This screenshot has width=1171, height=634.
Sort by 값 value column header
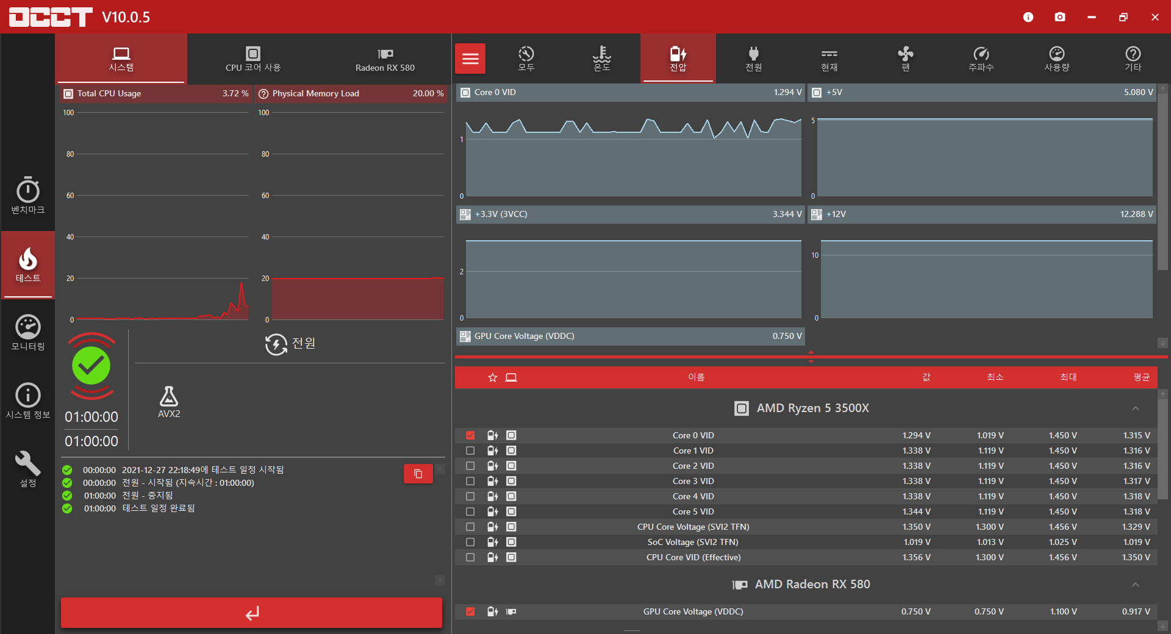926,377
